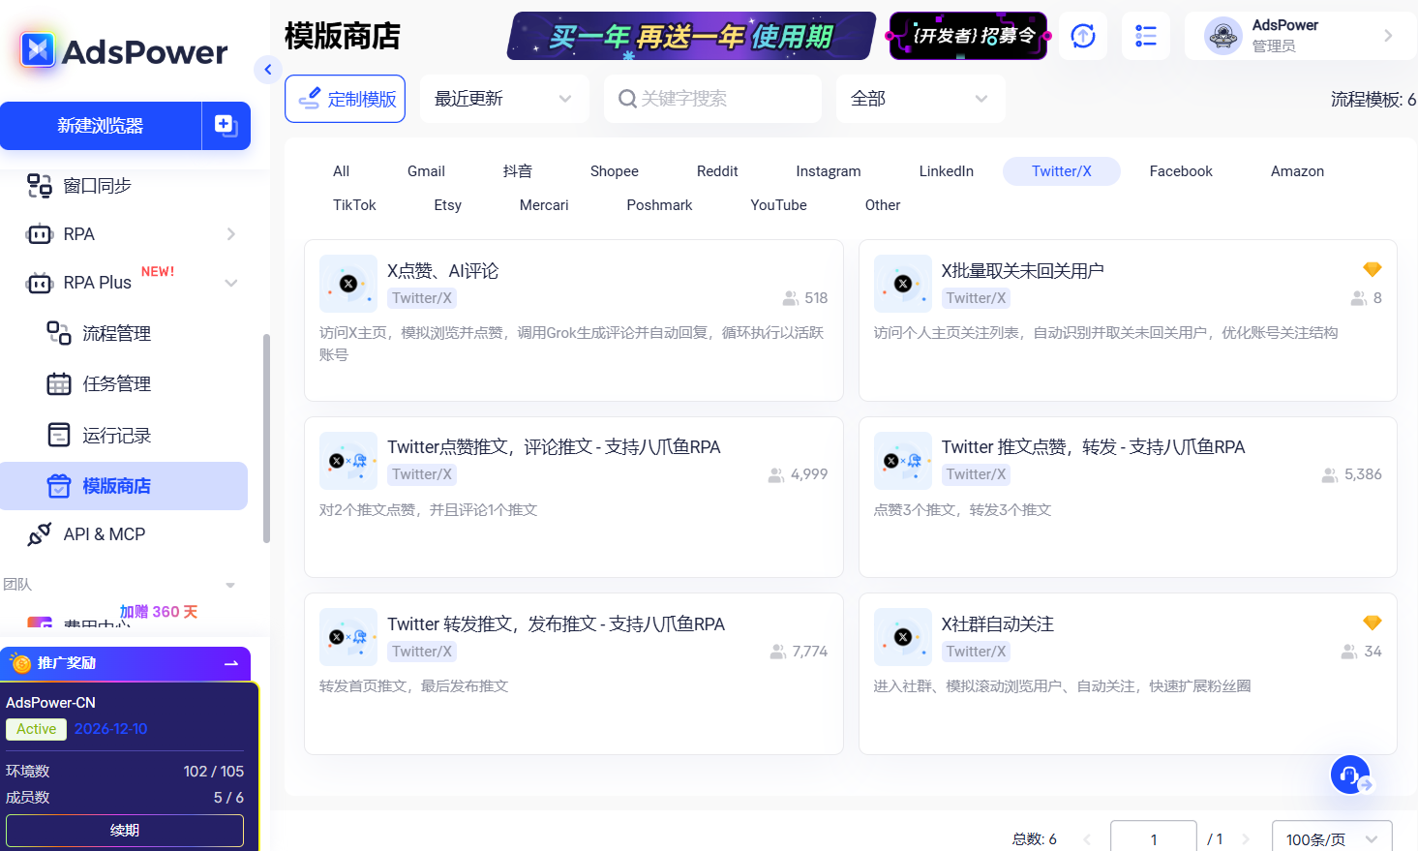1418x851 pixels.
Task: Click the coin icon on the 推广奖励 banner
Action: click(x=20, y=663)
